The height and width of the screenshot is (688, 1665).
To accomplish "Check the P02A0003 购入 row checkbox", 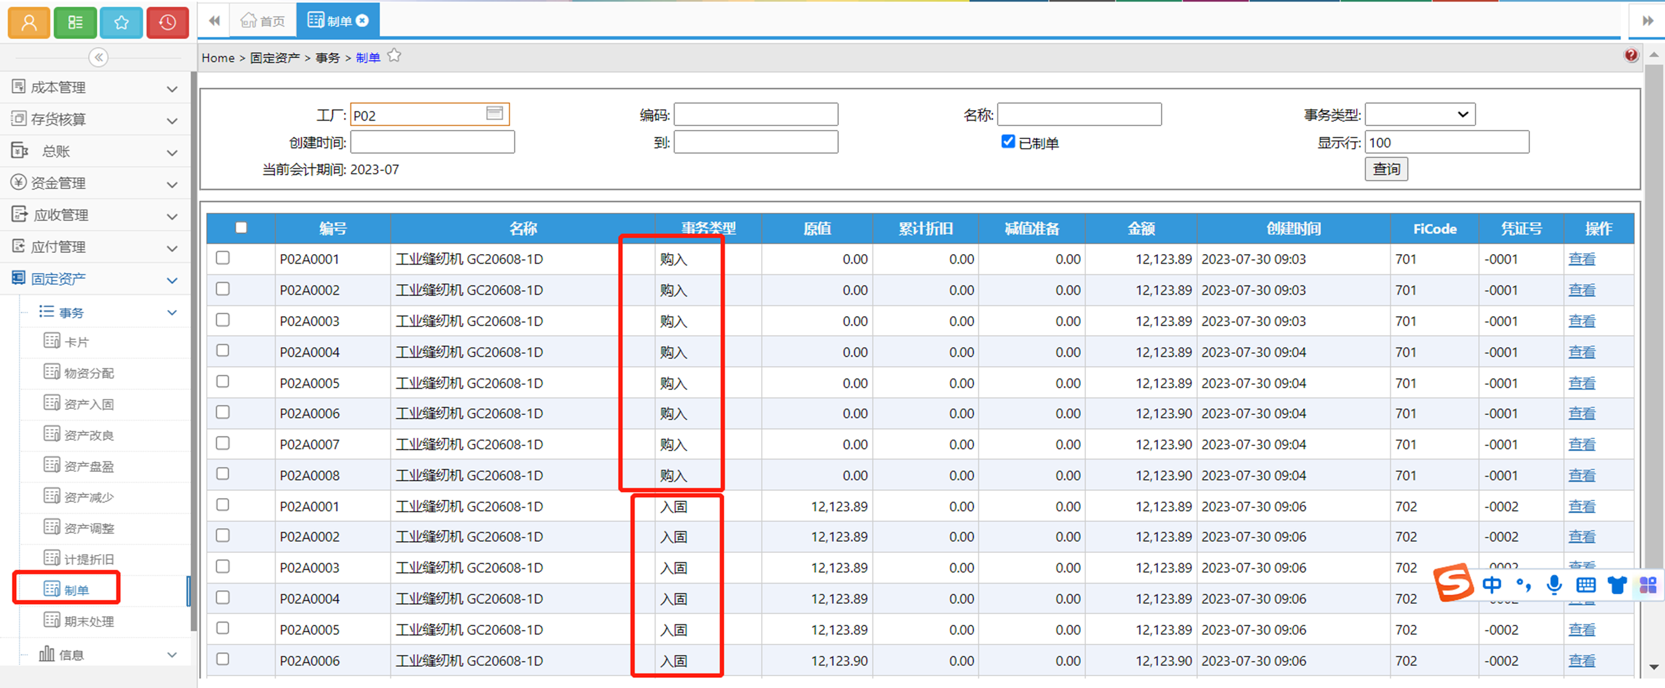I will coord(223,320).
